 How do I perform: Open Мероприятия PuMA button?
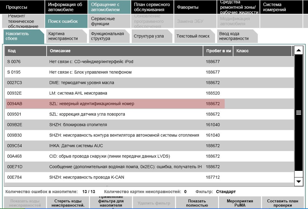240,203
